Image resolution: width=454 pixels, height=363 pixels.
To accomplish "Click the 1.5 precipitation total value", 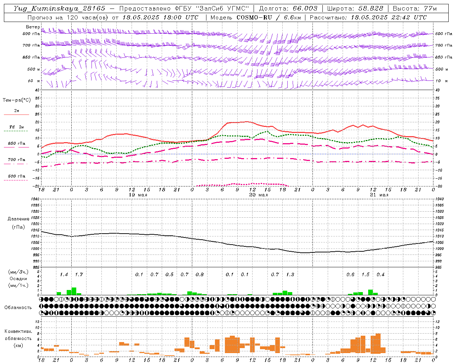I will [365, 274].
